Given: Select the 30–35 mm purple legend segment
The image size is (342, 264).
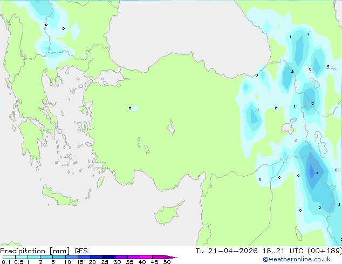Looking at the screenshot, I should point(121,257).
